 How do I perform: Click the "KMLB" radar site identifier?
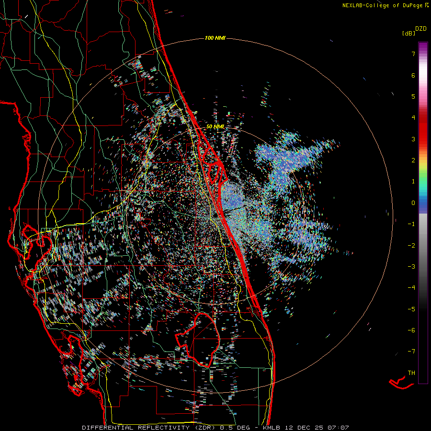pyautogui.click(x=272, y=428)
